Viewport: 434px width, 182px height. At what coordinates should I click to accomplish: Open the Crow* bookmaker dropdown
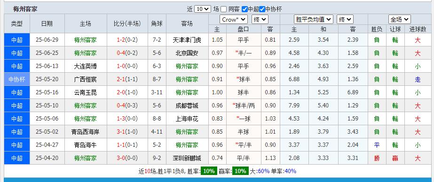234,19
